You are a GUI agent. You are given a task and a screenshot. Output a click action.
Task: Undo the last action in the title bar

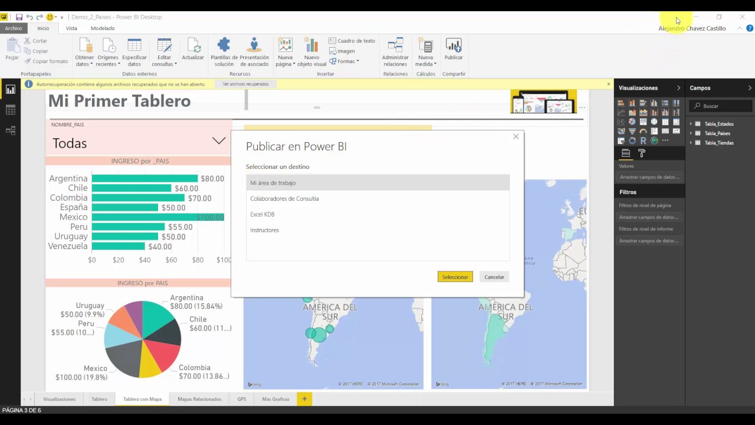(x=29, y=17)
